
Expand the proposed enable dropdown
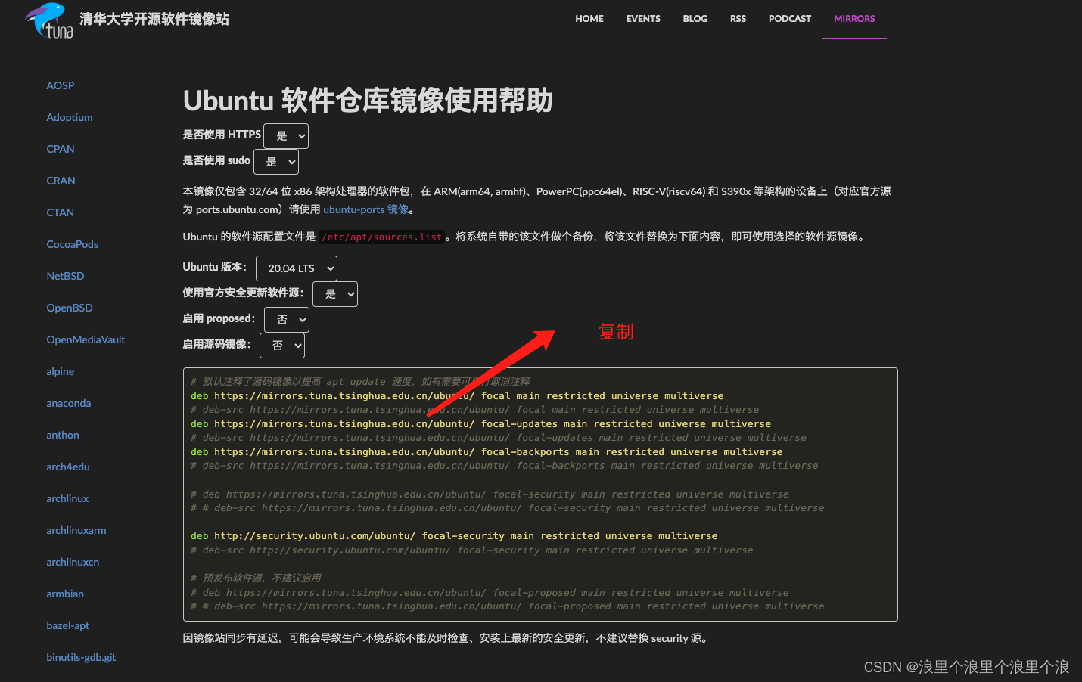pos(287,320)
